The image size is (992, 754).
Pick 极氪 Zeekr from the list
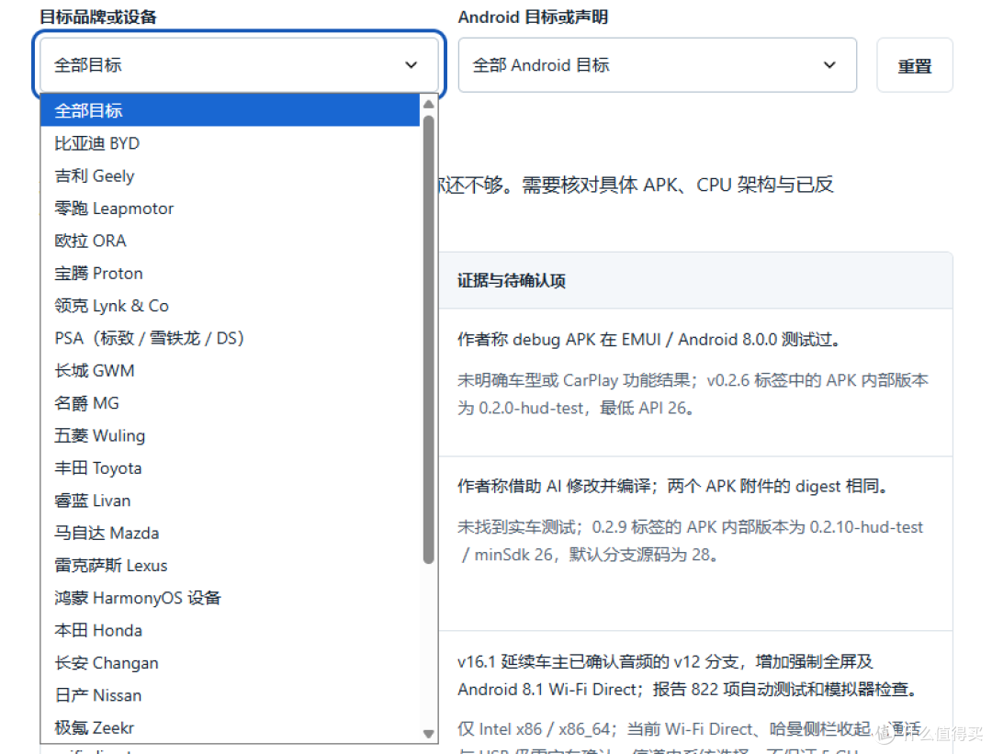coord(231,728)
